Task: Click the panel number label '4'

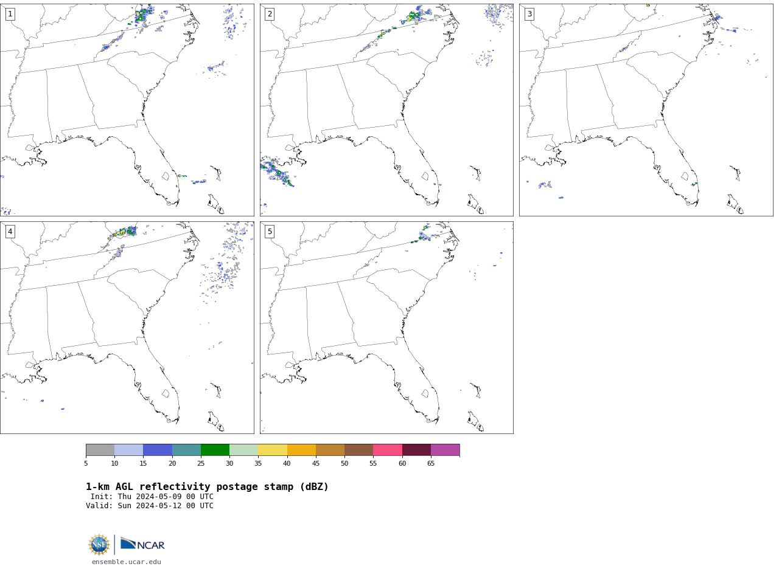Action: click(x=10, y=232)
